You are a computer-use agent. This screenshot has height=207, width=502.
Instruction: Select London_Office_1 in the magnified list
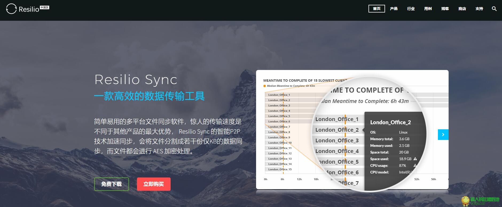pyautogui.click(x=337, y=119)
